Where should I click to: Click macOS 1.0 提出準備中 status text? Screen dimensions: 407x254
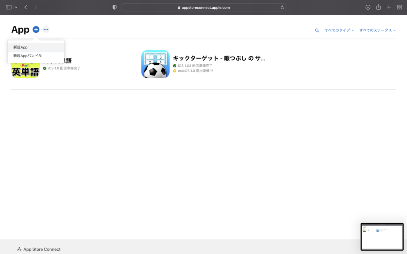(195, 71)
